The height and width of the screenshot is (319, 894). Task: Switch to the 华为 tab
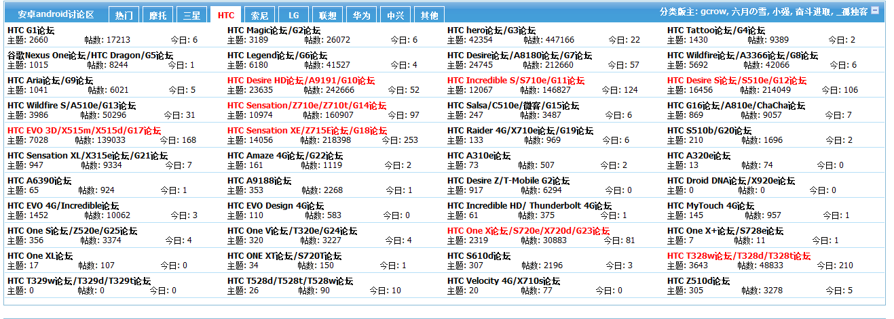pos(361,15)
